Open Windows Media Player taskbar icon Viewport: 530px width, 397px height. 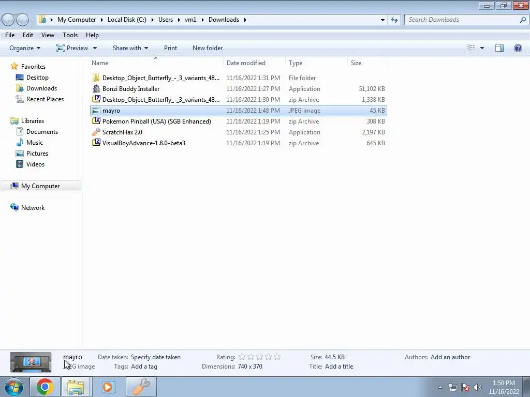[108, 387]
